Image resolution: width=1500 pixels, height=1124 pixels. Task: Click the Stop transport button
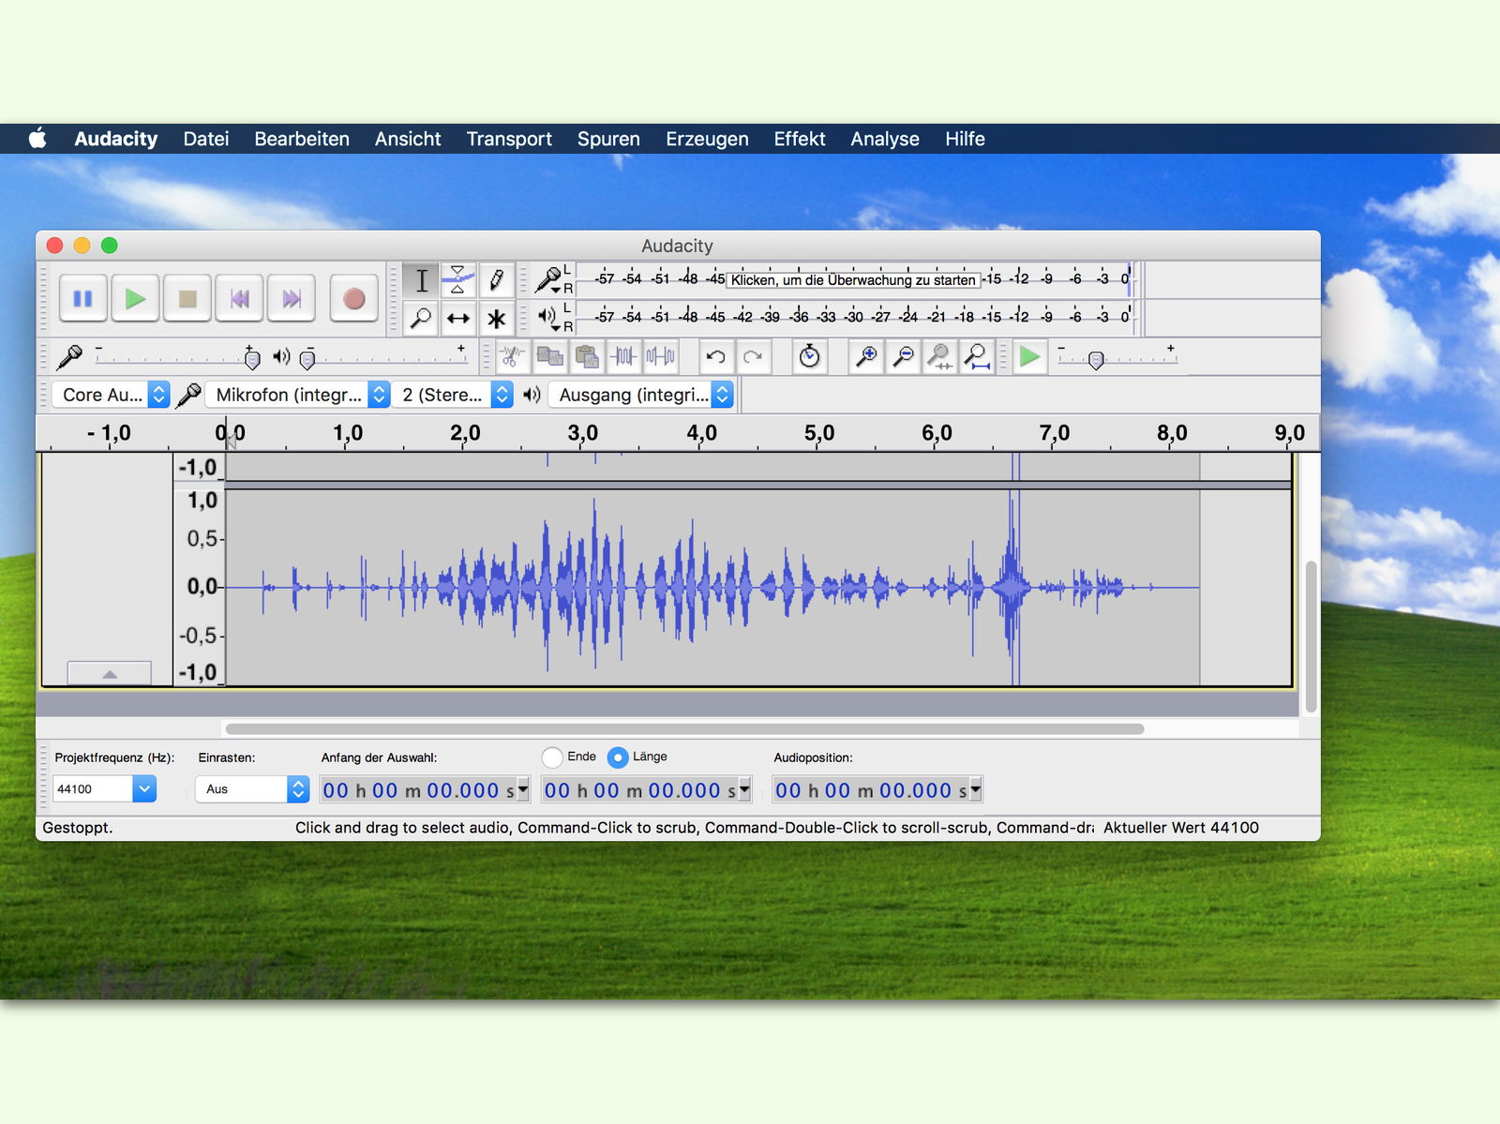[x=187, y=299]
